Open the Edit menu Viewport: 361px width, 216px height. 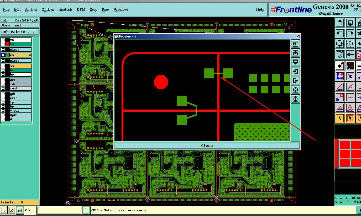click(17, 10)
